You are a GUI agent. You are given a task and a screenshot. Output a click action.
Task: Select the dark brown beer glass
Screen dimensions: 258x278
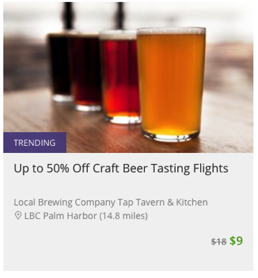pos(86,72)
